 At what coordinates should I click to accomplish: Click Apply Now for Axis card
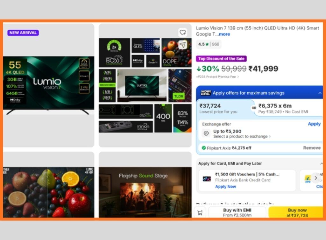(x=226, y=187)
